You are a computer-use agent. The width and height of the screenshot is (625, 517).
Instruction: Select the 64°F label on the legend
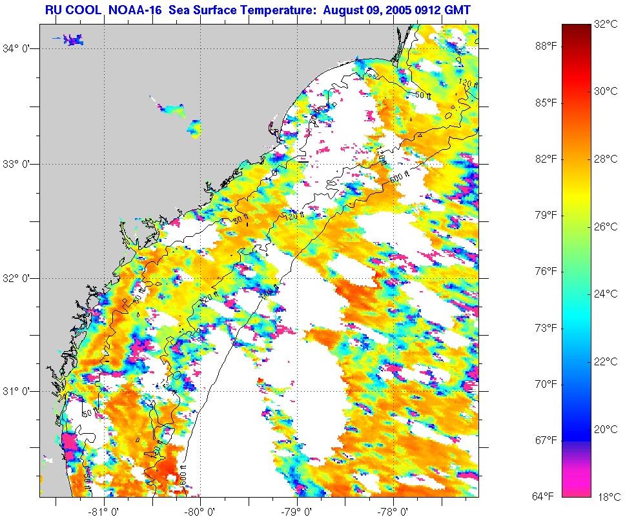(x=546, y=496)
